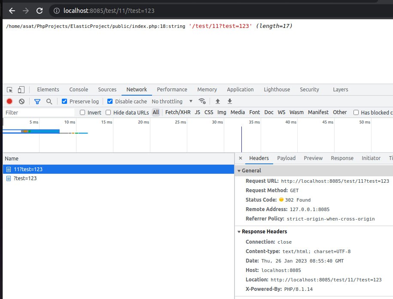Select the ?test=123 request row
393x299 pixels.
click(x=119, y=178)
